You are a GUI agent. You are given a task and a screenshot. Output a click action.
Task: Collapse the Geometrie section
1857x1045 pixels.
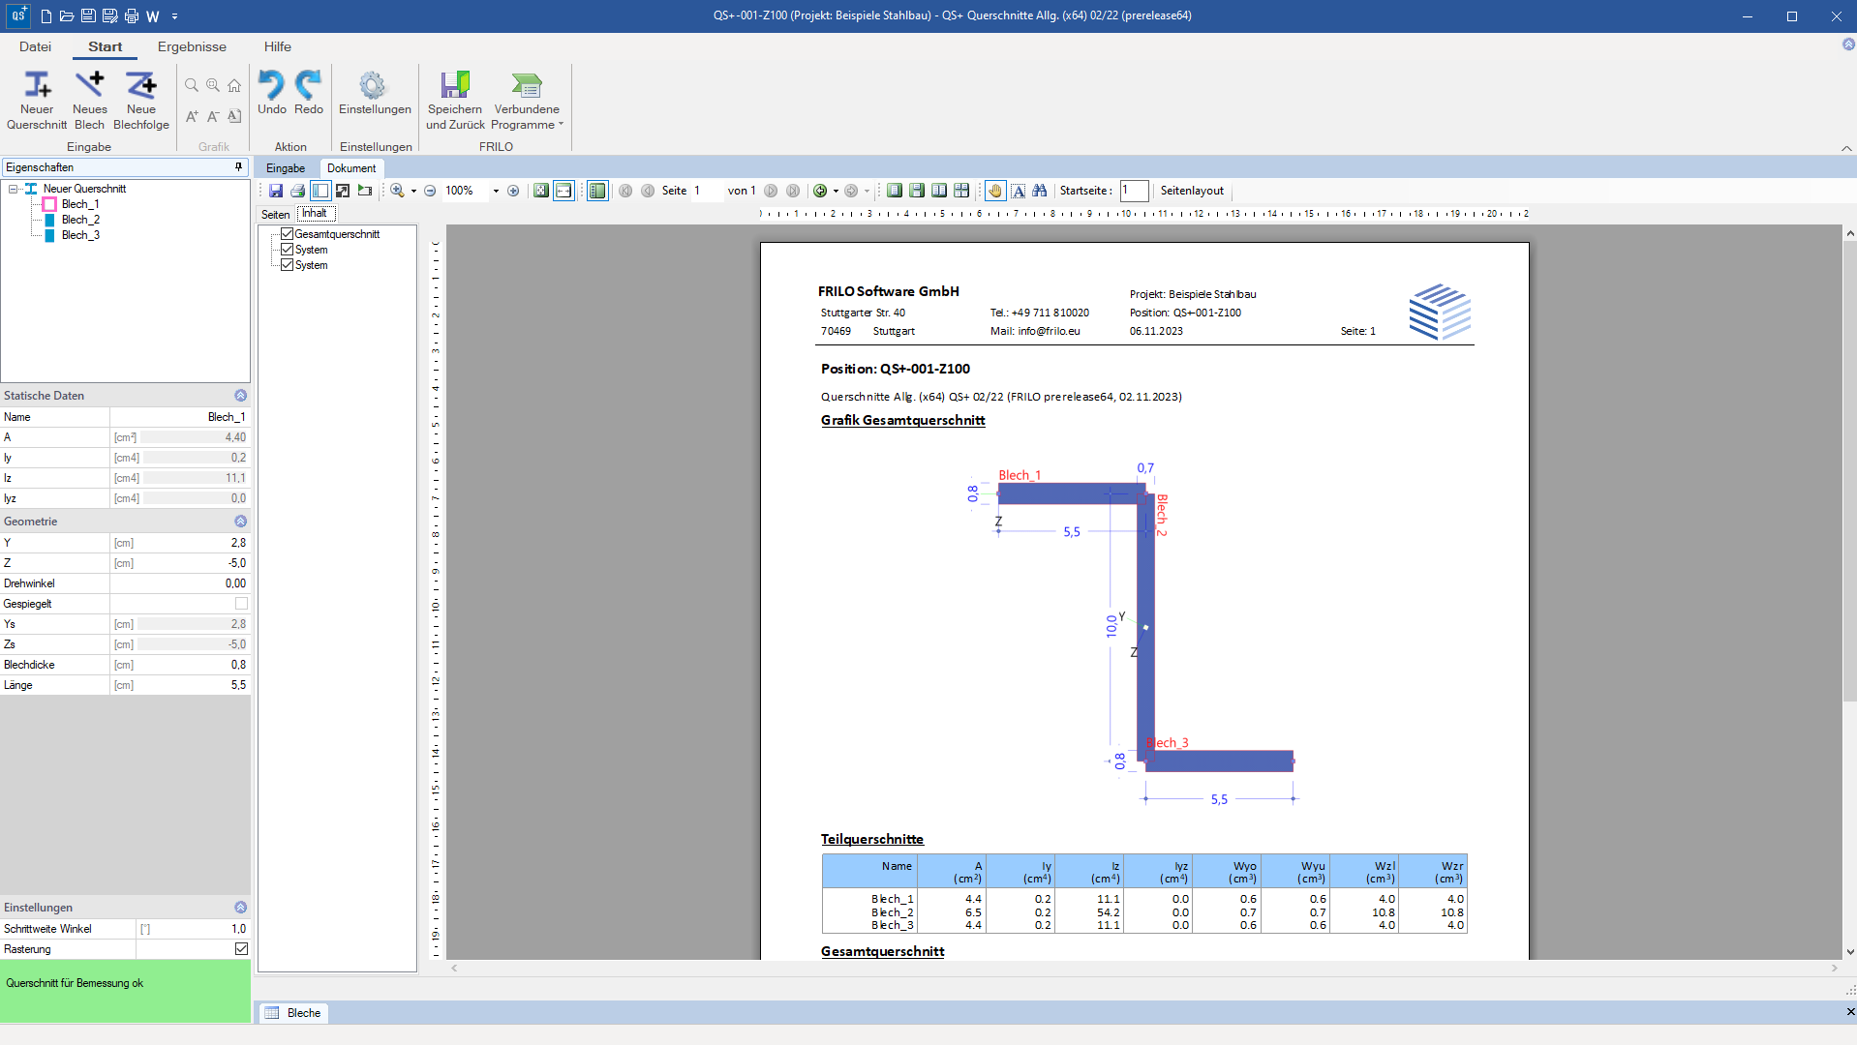coord(240,522)
